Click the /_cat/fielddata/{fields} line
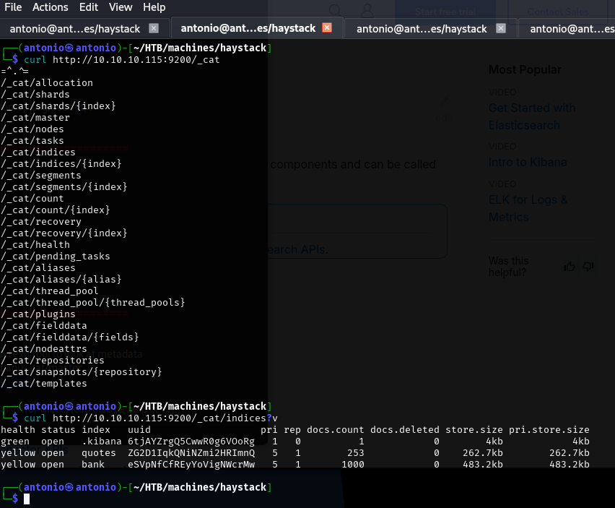This screenshot has height=508, width=615. (70, 337)
